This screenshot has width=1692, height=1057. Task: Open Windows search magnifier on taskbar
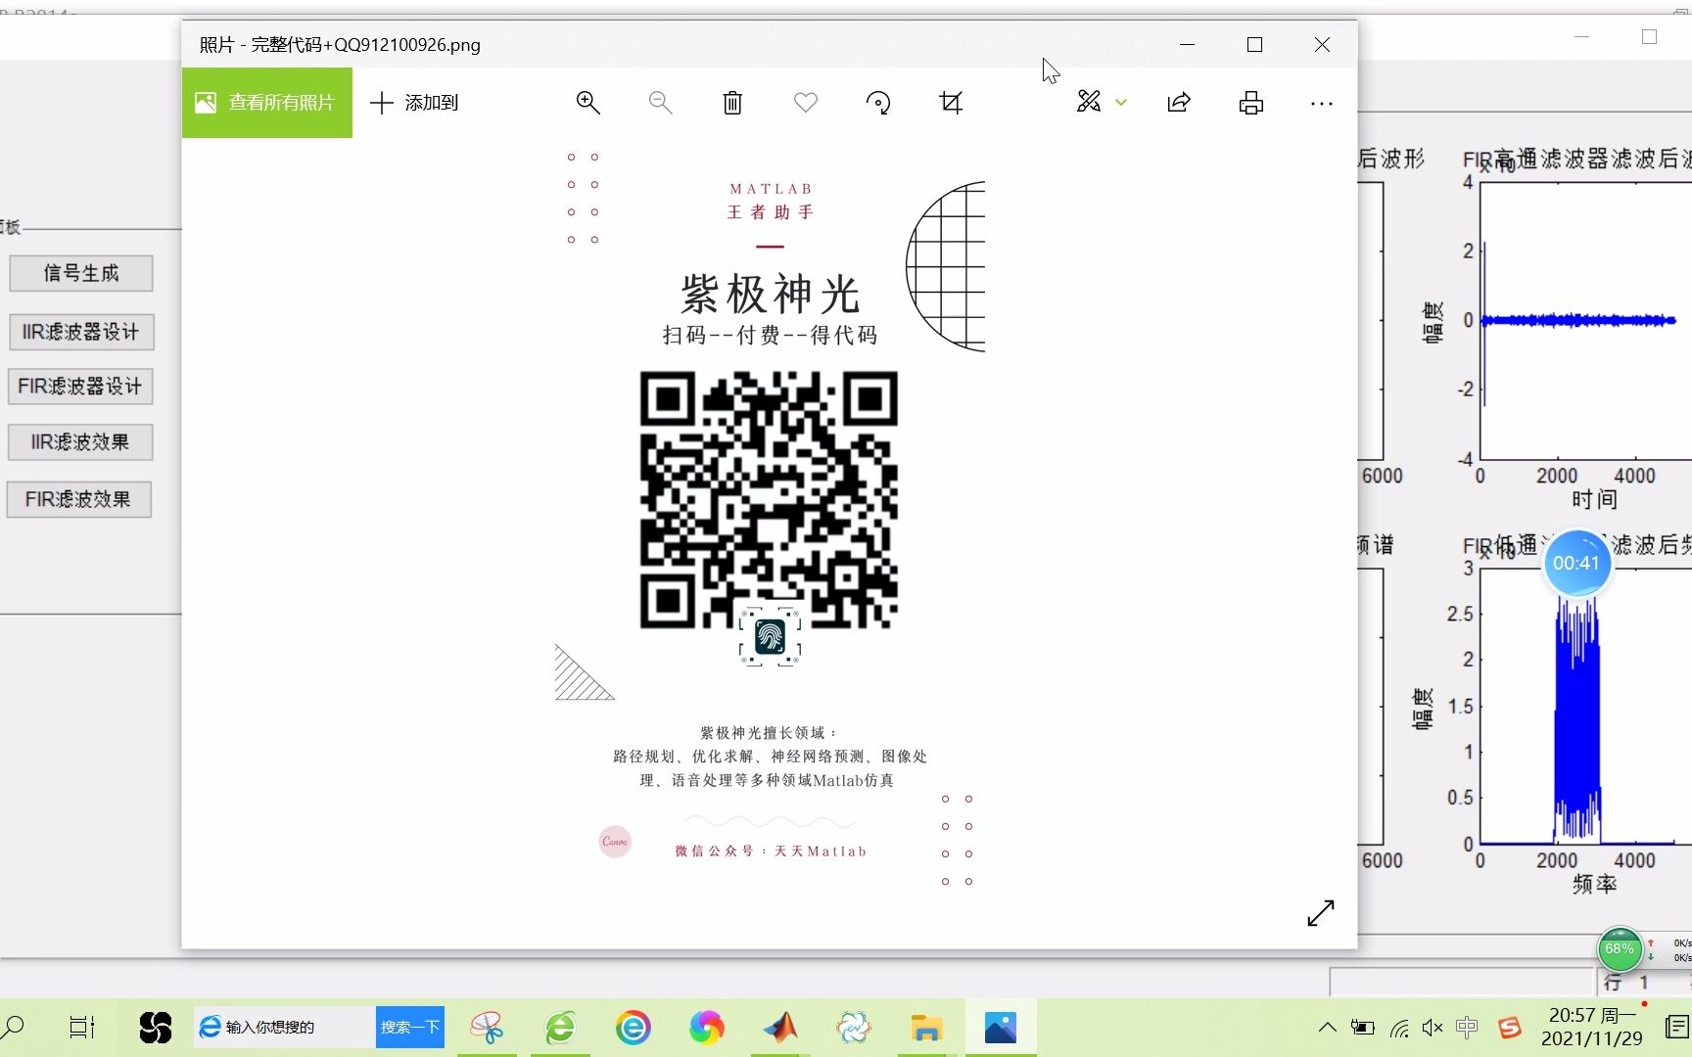13,1028
